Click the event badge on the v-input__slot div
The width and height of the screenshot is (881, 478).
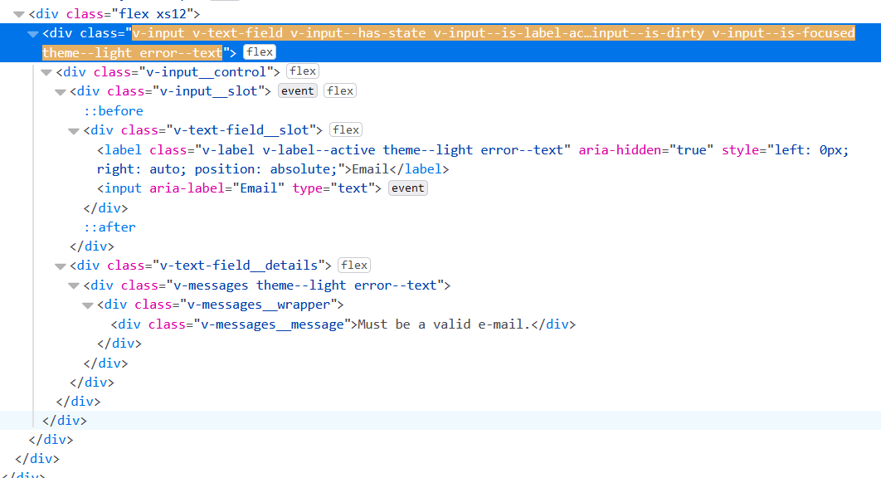pyautogui.click(x=297, y=90)
